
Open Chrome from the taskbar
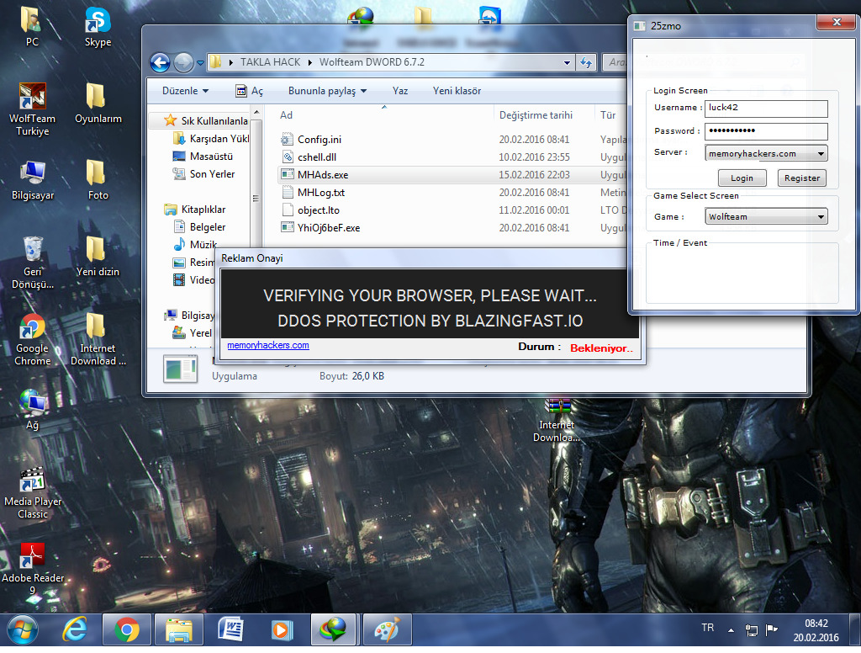pos(127,630)
